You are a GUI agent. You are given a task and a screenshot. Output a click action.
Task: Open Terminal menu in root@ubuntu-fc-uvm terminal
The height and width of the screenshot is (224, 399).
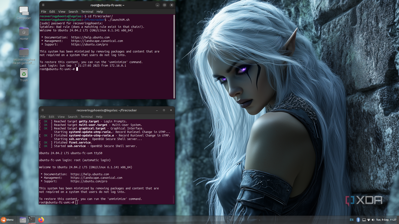point(87,12)
